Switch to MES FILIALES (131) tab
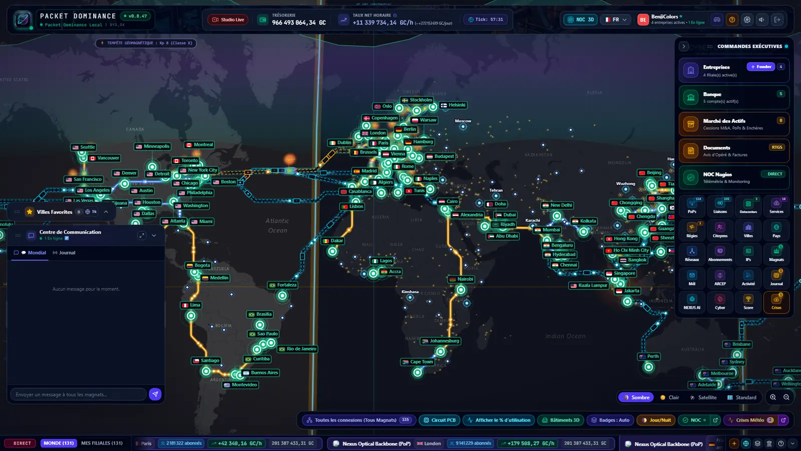Viewport: 801px width, 451px height. (102, 443)
